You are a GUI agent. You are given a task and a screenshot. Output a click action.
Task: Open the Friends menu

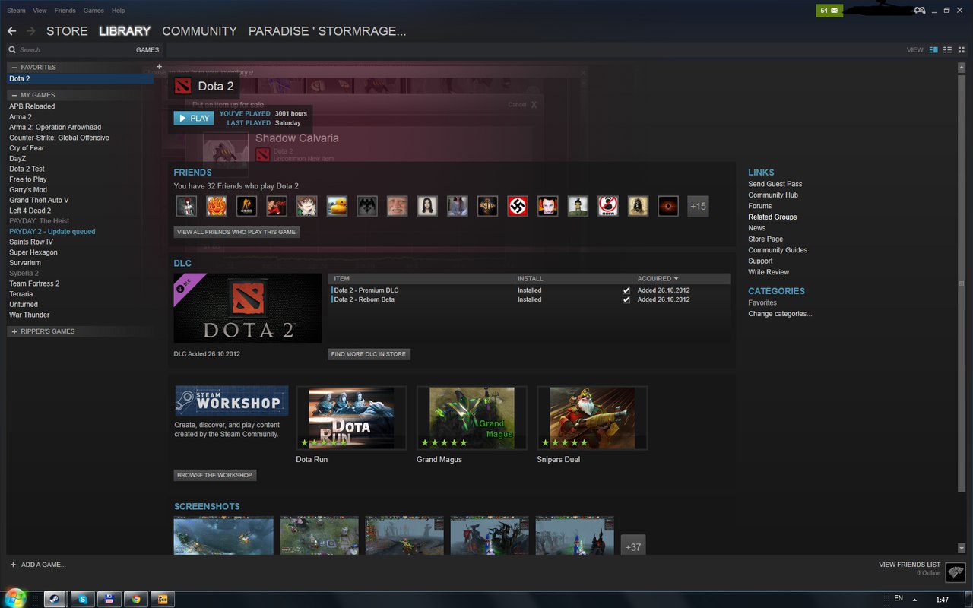point(65,11)
